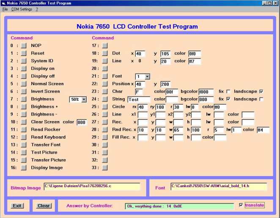The image size is (280, 218).
Task: Click the command 13 Transfer Font button
Action: click(24, 145)
